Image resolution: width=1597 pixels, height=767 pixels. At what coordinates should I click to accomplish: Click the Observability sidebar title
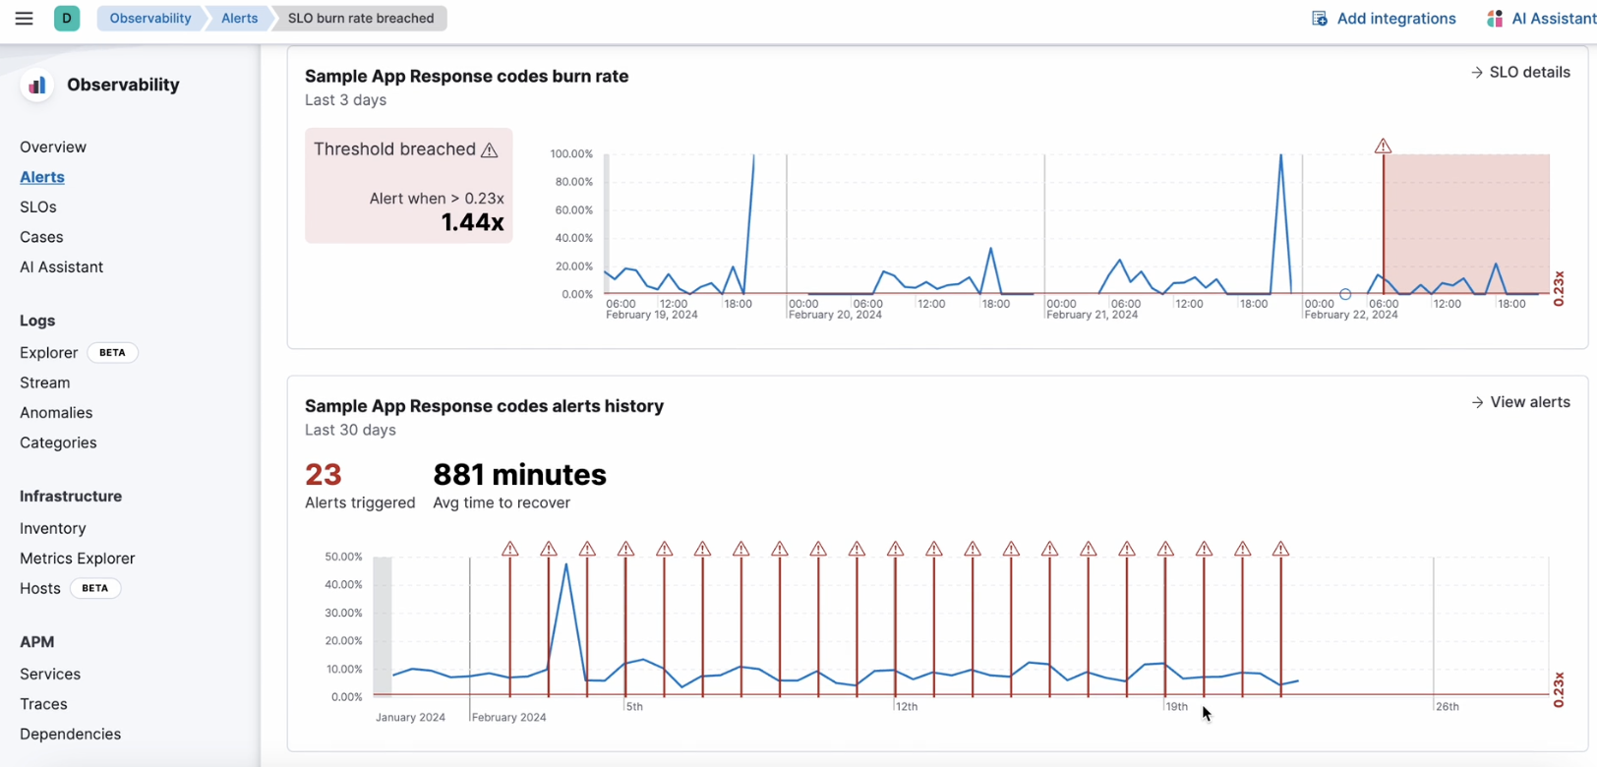click(123, 86)
